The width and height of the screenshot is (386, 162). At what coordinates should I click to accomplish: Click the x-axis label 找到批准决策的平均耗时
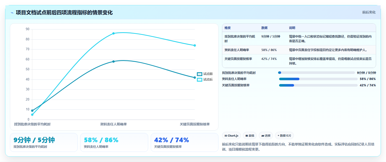coord(32,124)
